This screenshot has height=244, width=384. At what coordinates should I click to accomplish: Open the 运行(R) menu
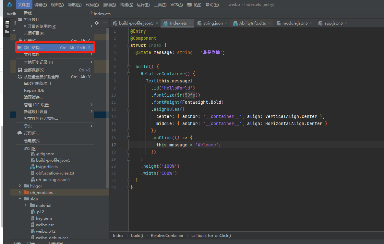point(143,5)
